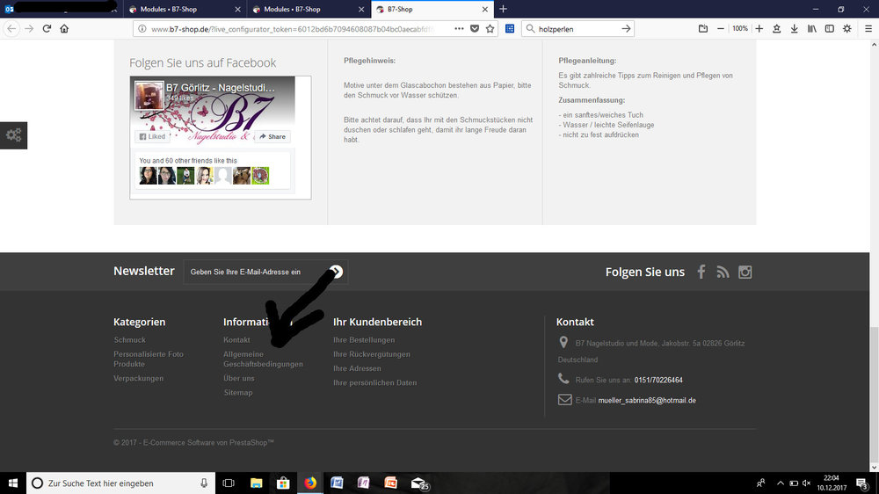Screen dimensions: 879x494
Task: Open Windows Start menu
Action: click(13, 483)
